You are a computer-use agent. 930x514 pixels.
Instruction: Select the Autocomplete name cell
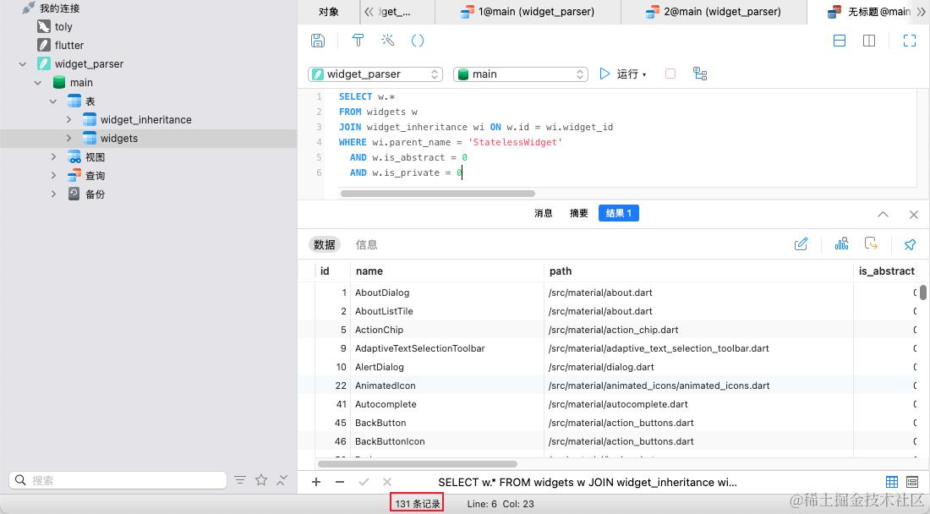point(447,404)
